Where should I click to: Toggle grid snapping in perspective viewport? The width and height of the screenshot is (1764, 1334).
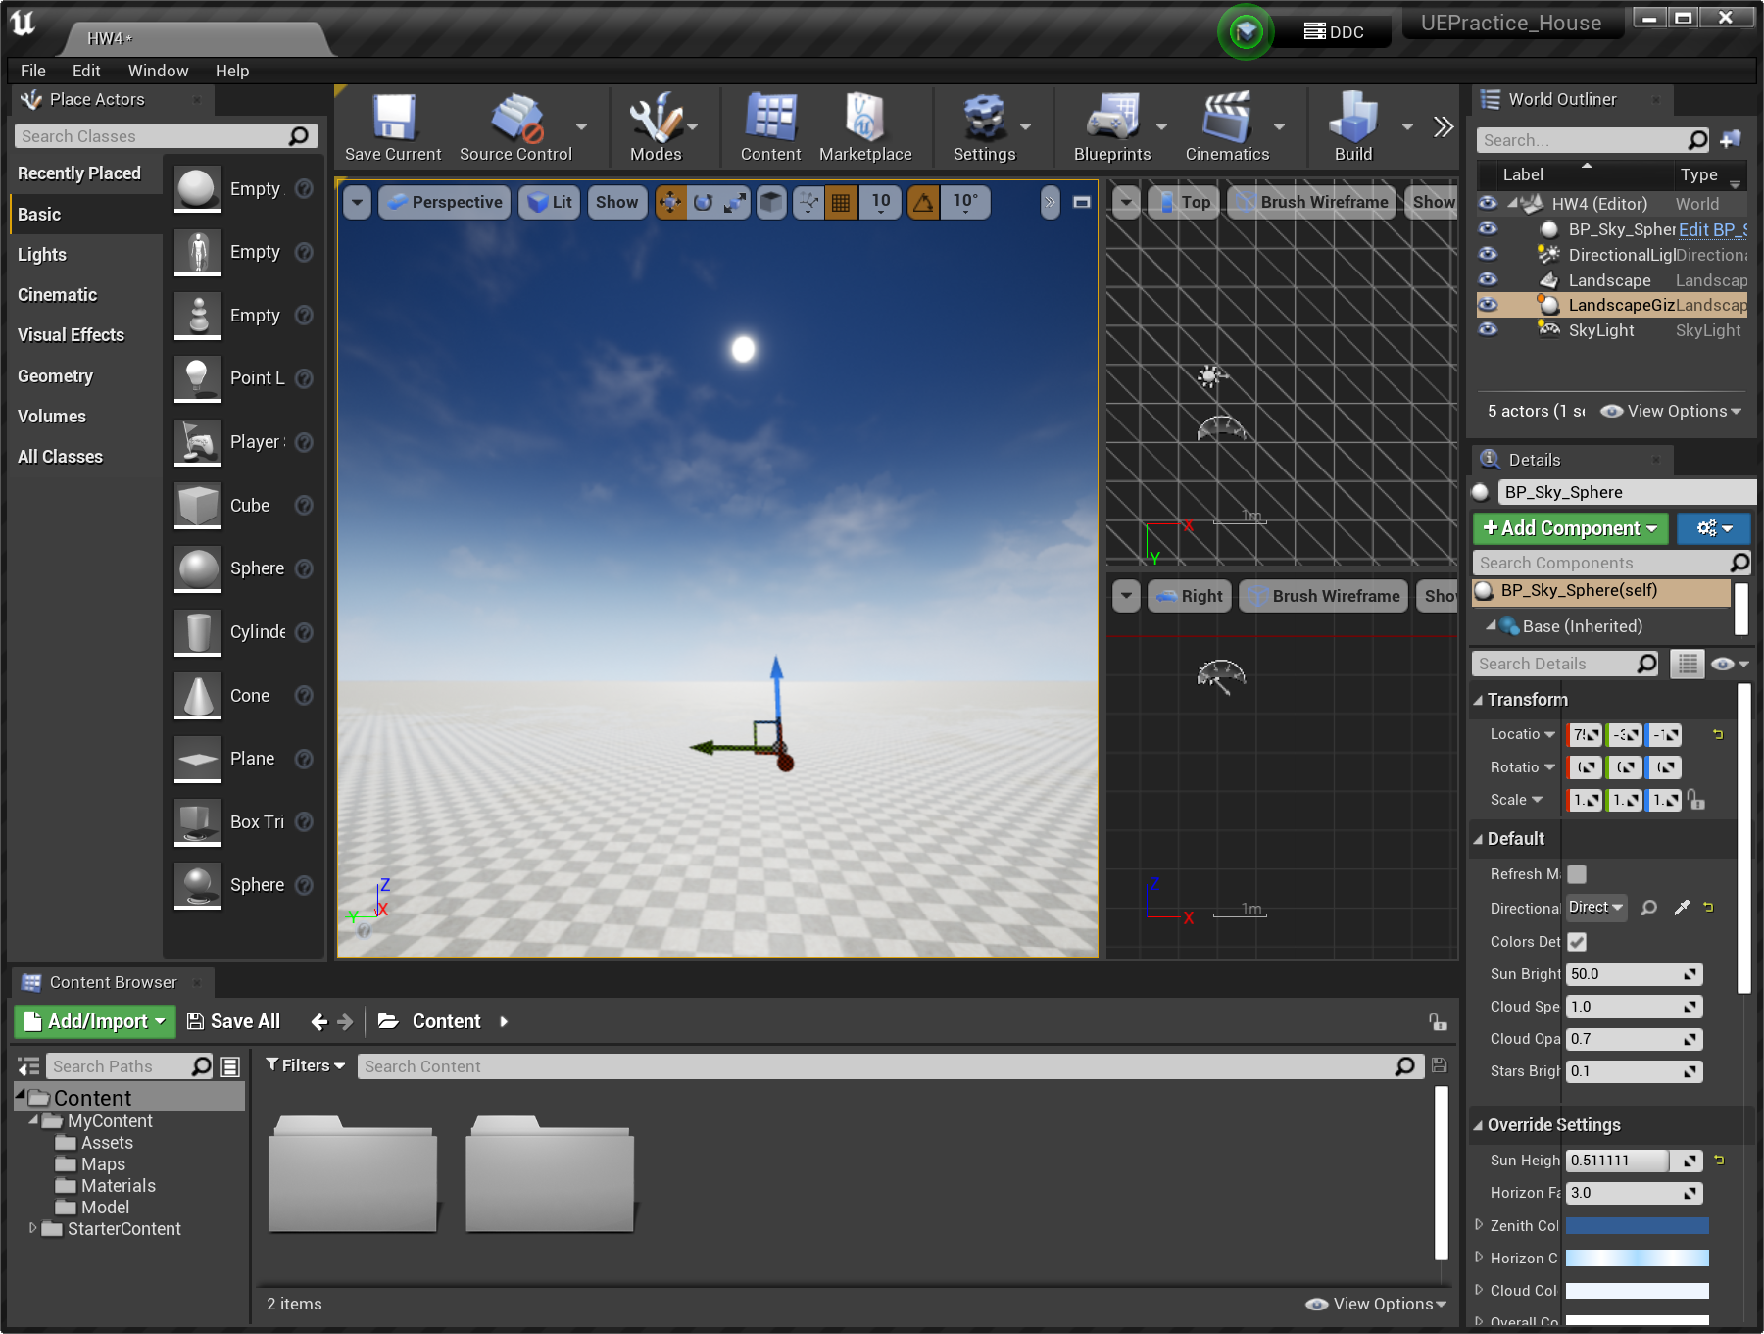[x=841, y=202]
